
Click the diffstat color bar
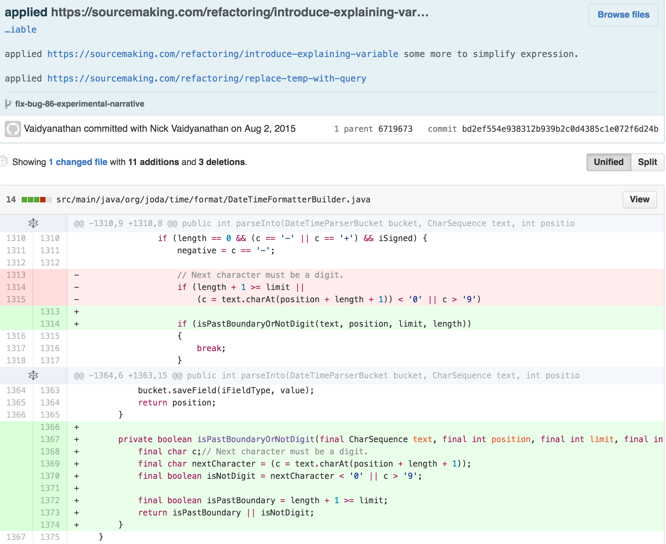click(x=36, y=200)
